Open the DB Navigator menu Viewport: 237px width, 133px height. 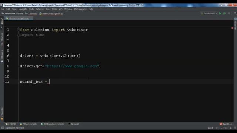click(x=80, y=9)
